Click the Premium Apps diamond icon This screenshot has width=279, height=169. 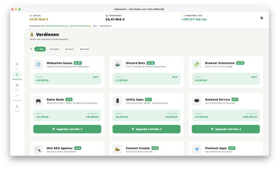[x=196, y=150]
